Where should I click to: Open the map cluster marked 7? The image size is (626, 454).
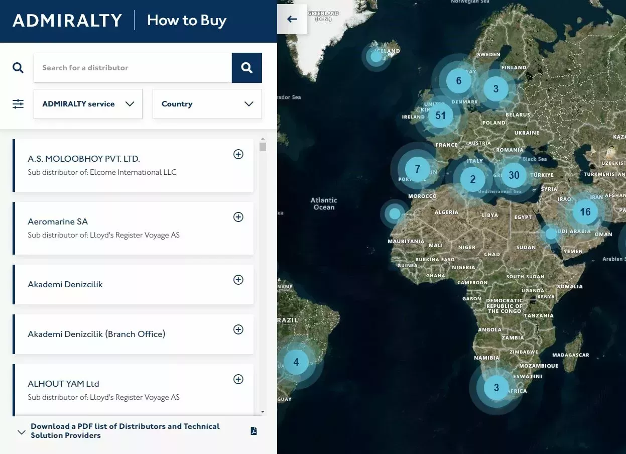click(x=417, y=169)
